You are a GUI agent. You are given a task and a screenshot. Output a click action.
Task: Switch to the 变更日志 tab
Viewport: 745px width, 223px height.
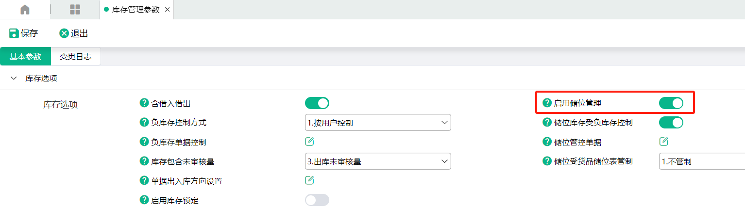coord(75,56)
